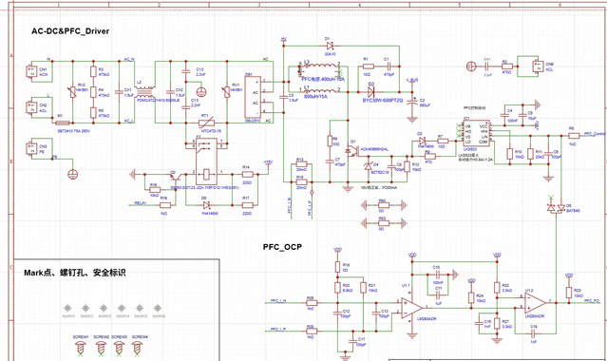Click the K1 relay component

(206, 162)
